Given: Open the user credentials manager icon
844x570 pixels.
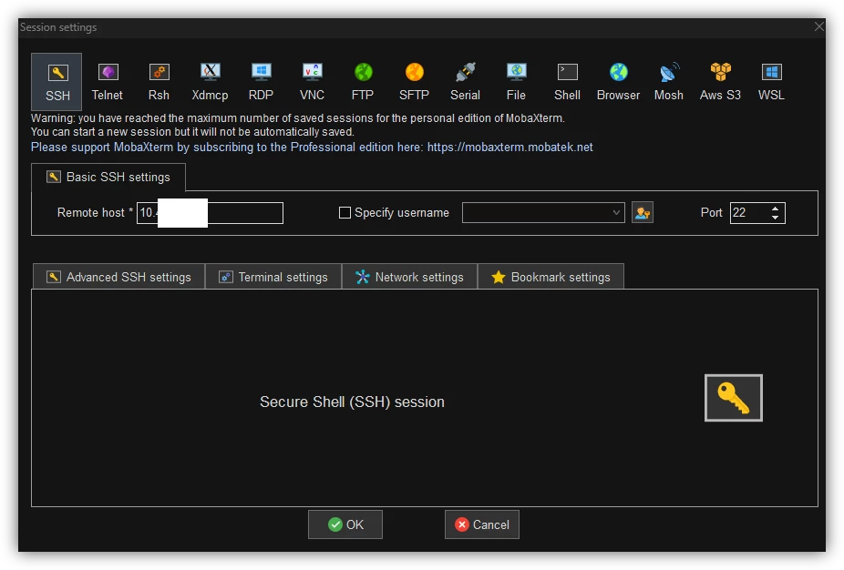Looking at the screenshot, I should 643,213.
